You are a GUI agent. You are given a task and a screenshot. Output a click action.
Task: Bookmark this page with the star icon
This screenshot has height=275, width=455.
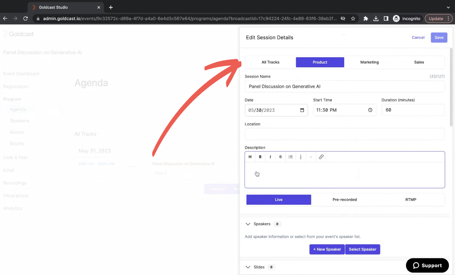[x=353, y=18]
